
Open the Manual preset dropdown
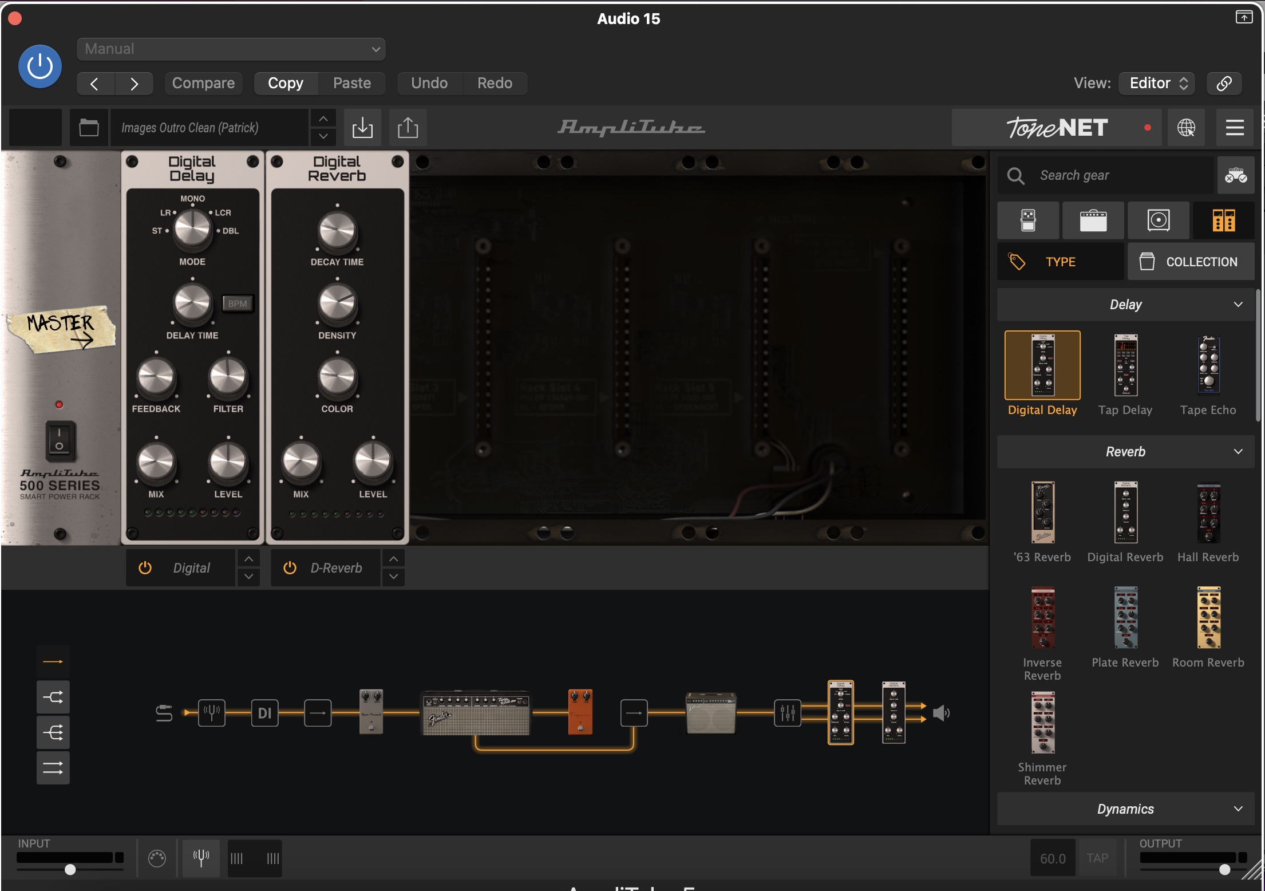(x=231, y=49)
